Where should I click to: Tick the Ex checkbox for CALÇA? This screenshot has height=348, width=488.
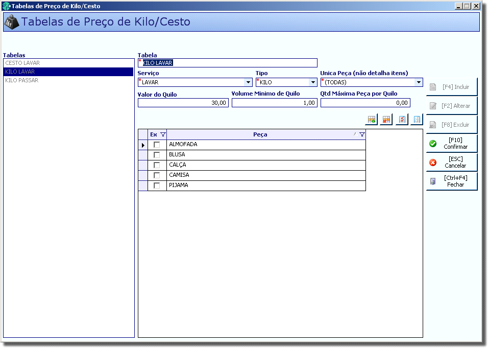click(157, 165)
